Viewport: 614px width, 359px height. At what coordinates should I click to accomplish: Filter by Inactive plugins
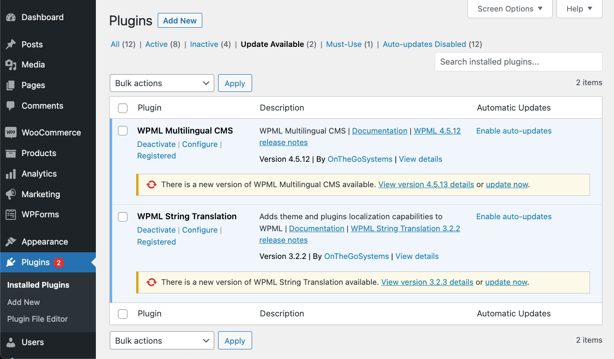tap(204, 44)
